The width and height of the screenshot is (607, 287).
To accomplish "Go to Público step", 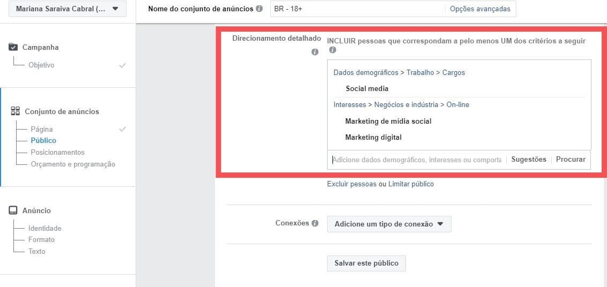I will click(x=43, y=140).
